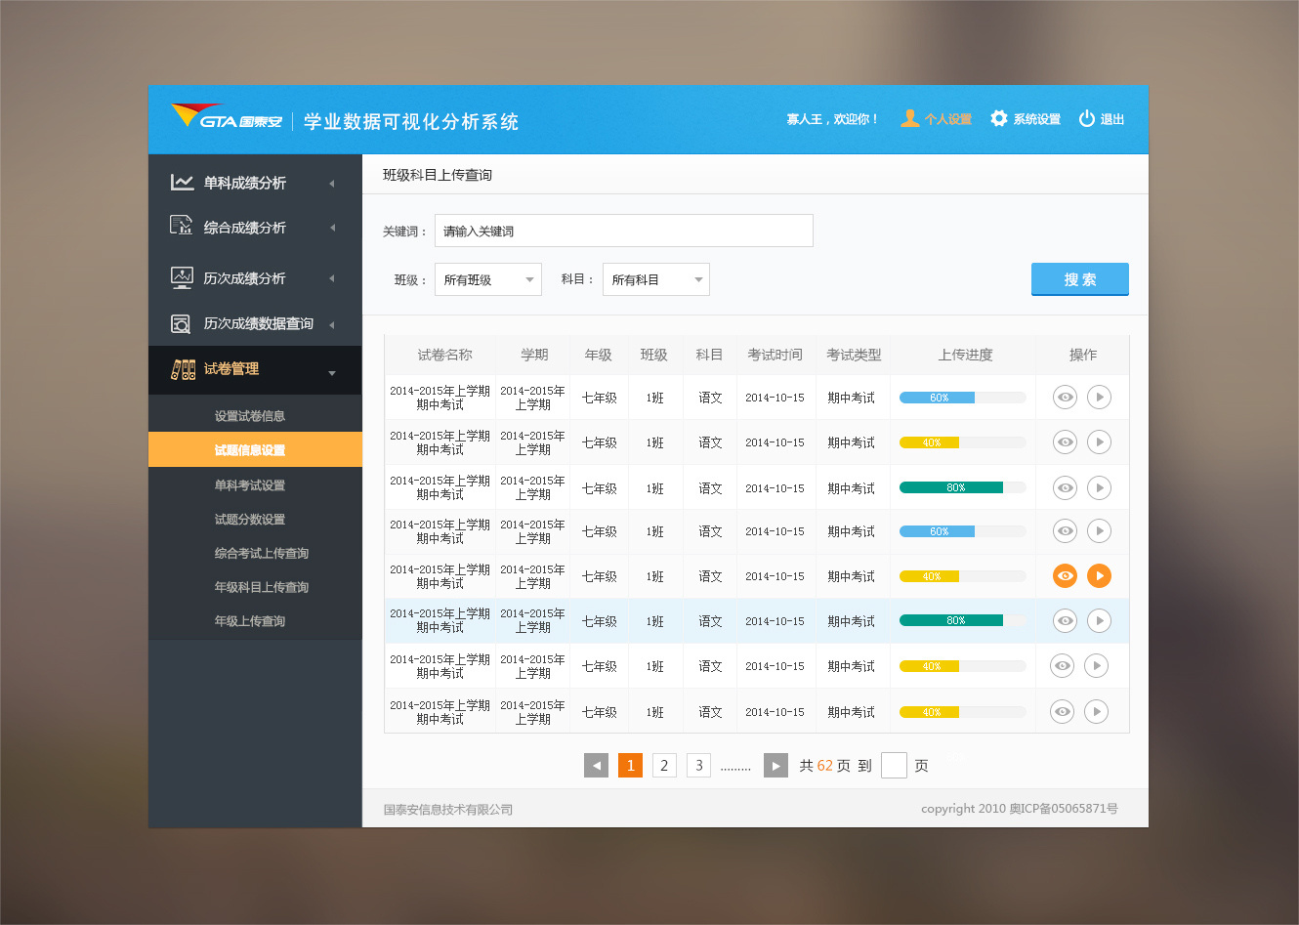Open the 所有科目 dropdown
Image resolution: width=1299 pixels, height=925 pixels.
coord(655,279)
